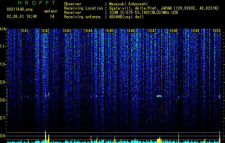Click the 1647 time marker
Viewport: 225px width, 143px height.
point(152,31)
